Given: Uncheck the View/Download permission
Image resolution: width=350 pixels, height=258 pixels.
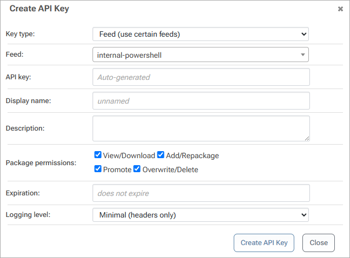Looking at the screenshot, I should click(x=98, y=154).
